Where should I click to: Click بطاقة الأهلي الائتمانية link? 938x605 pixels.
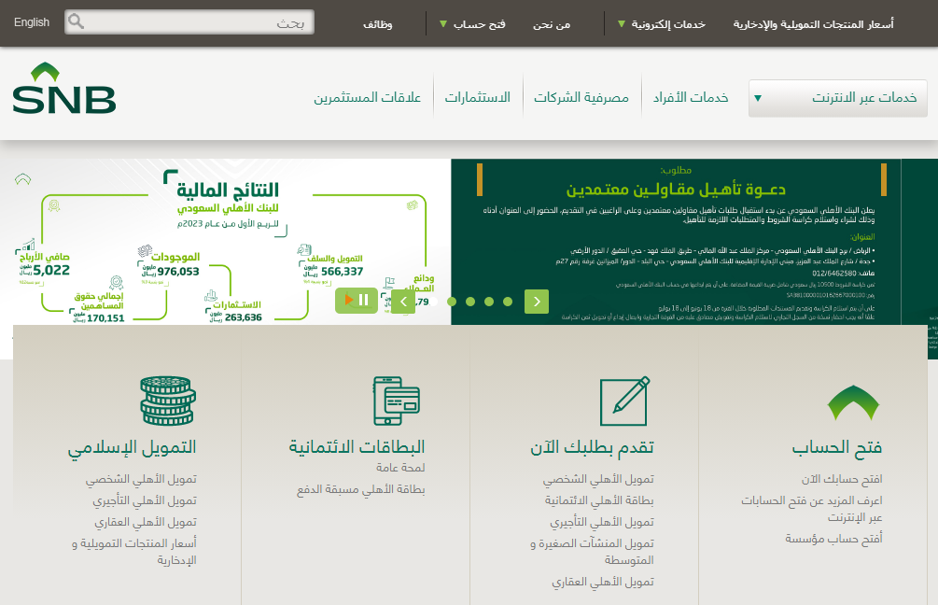tap(599, 500)
